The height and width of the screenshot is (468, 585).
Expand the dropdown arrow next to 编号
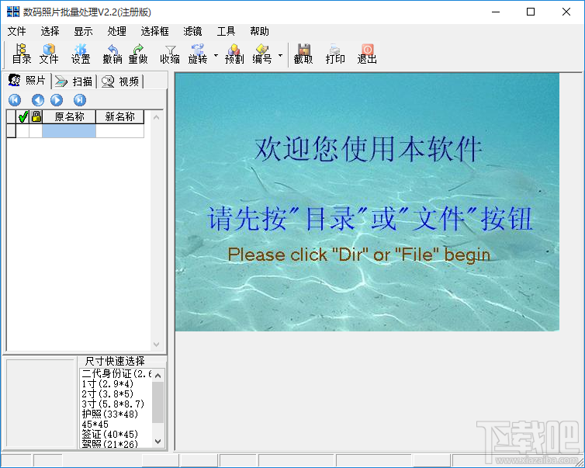281,56
